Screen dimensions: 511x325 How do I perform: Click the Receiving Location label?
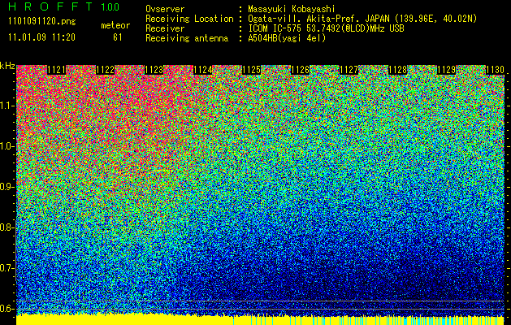pos(189,19)
